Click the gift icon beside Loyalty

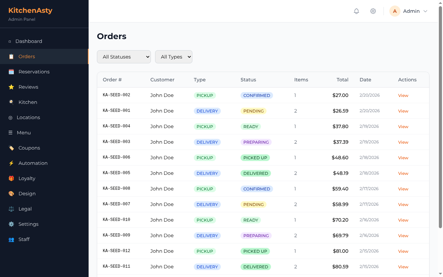click(11, 178)
